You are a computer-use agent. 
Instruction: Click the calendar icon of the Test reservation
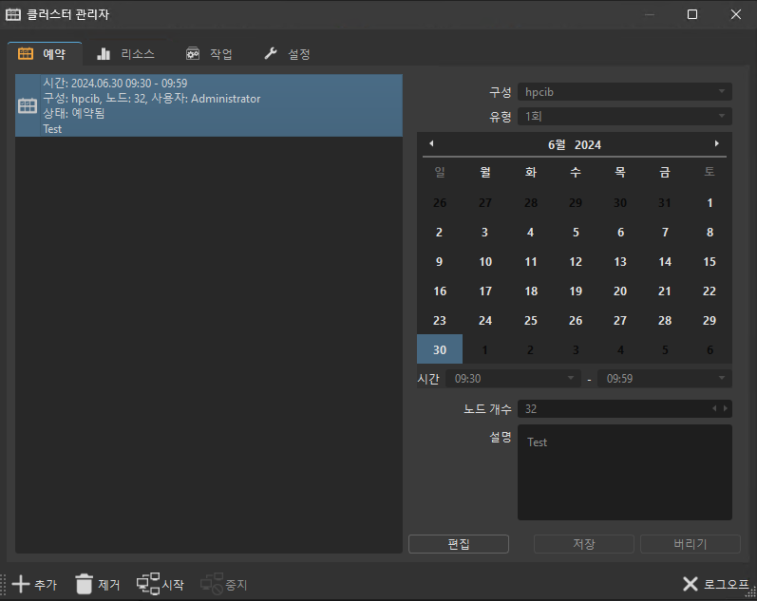(x=28, y=105)
